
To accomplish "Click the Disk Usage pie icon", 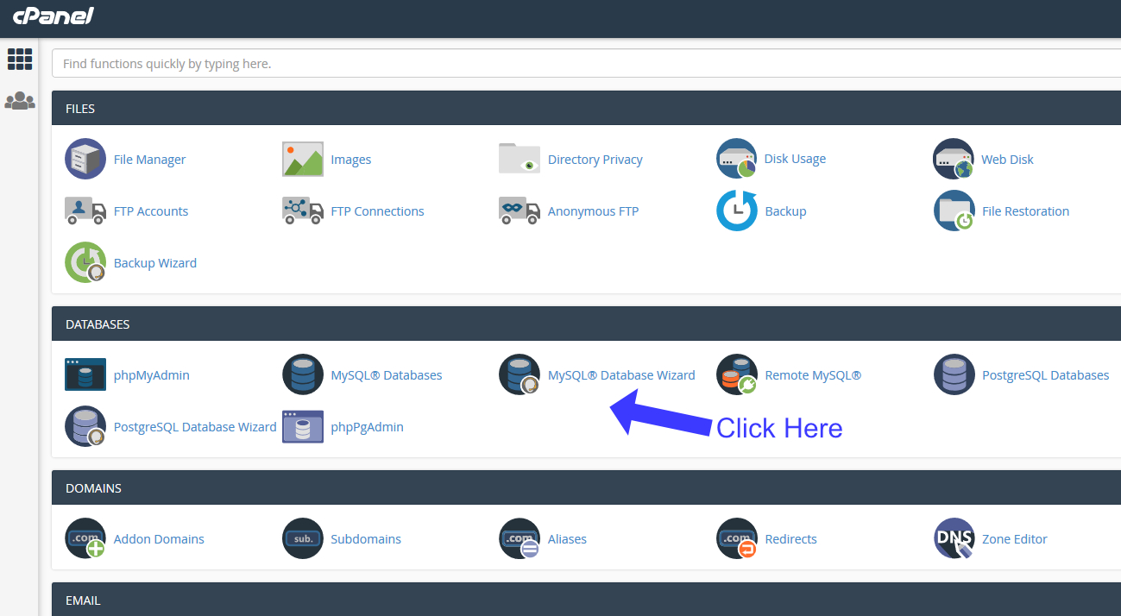I will pos(737,159).
